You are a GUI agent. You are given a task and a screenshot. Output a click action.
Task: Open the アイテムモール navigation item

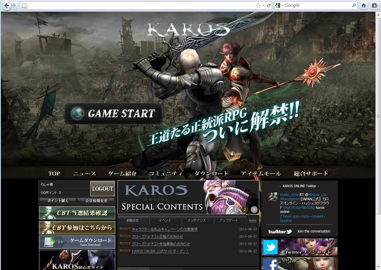261,173
